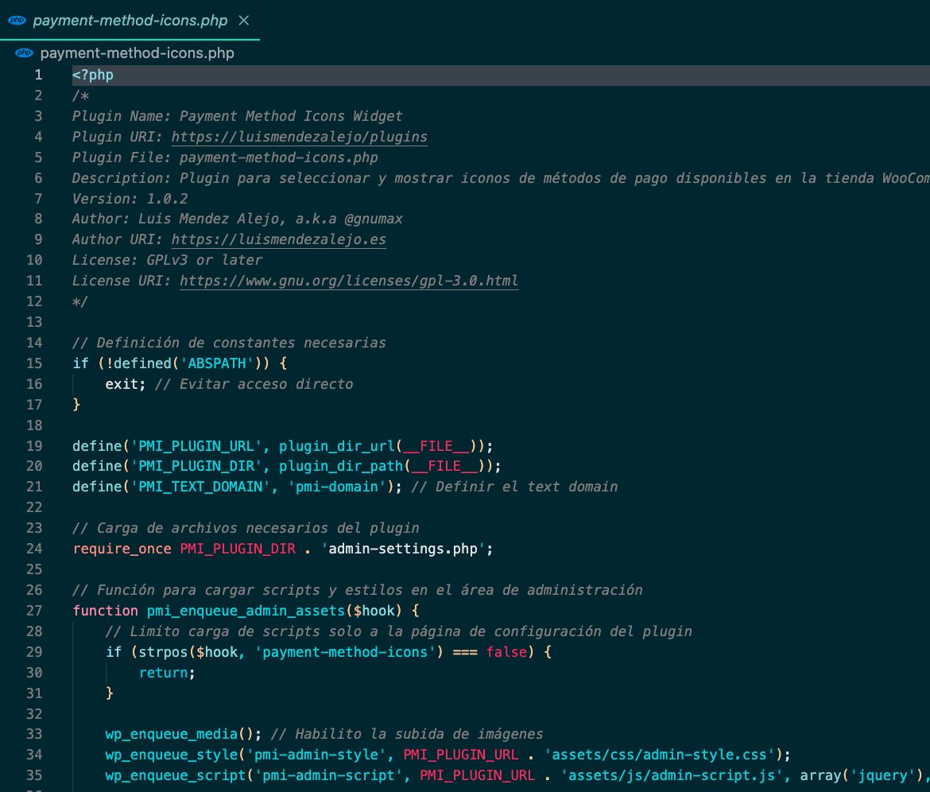Click PHP icon in breadcrumb bar

24,52
